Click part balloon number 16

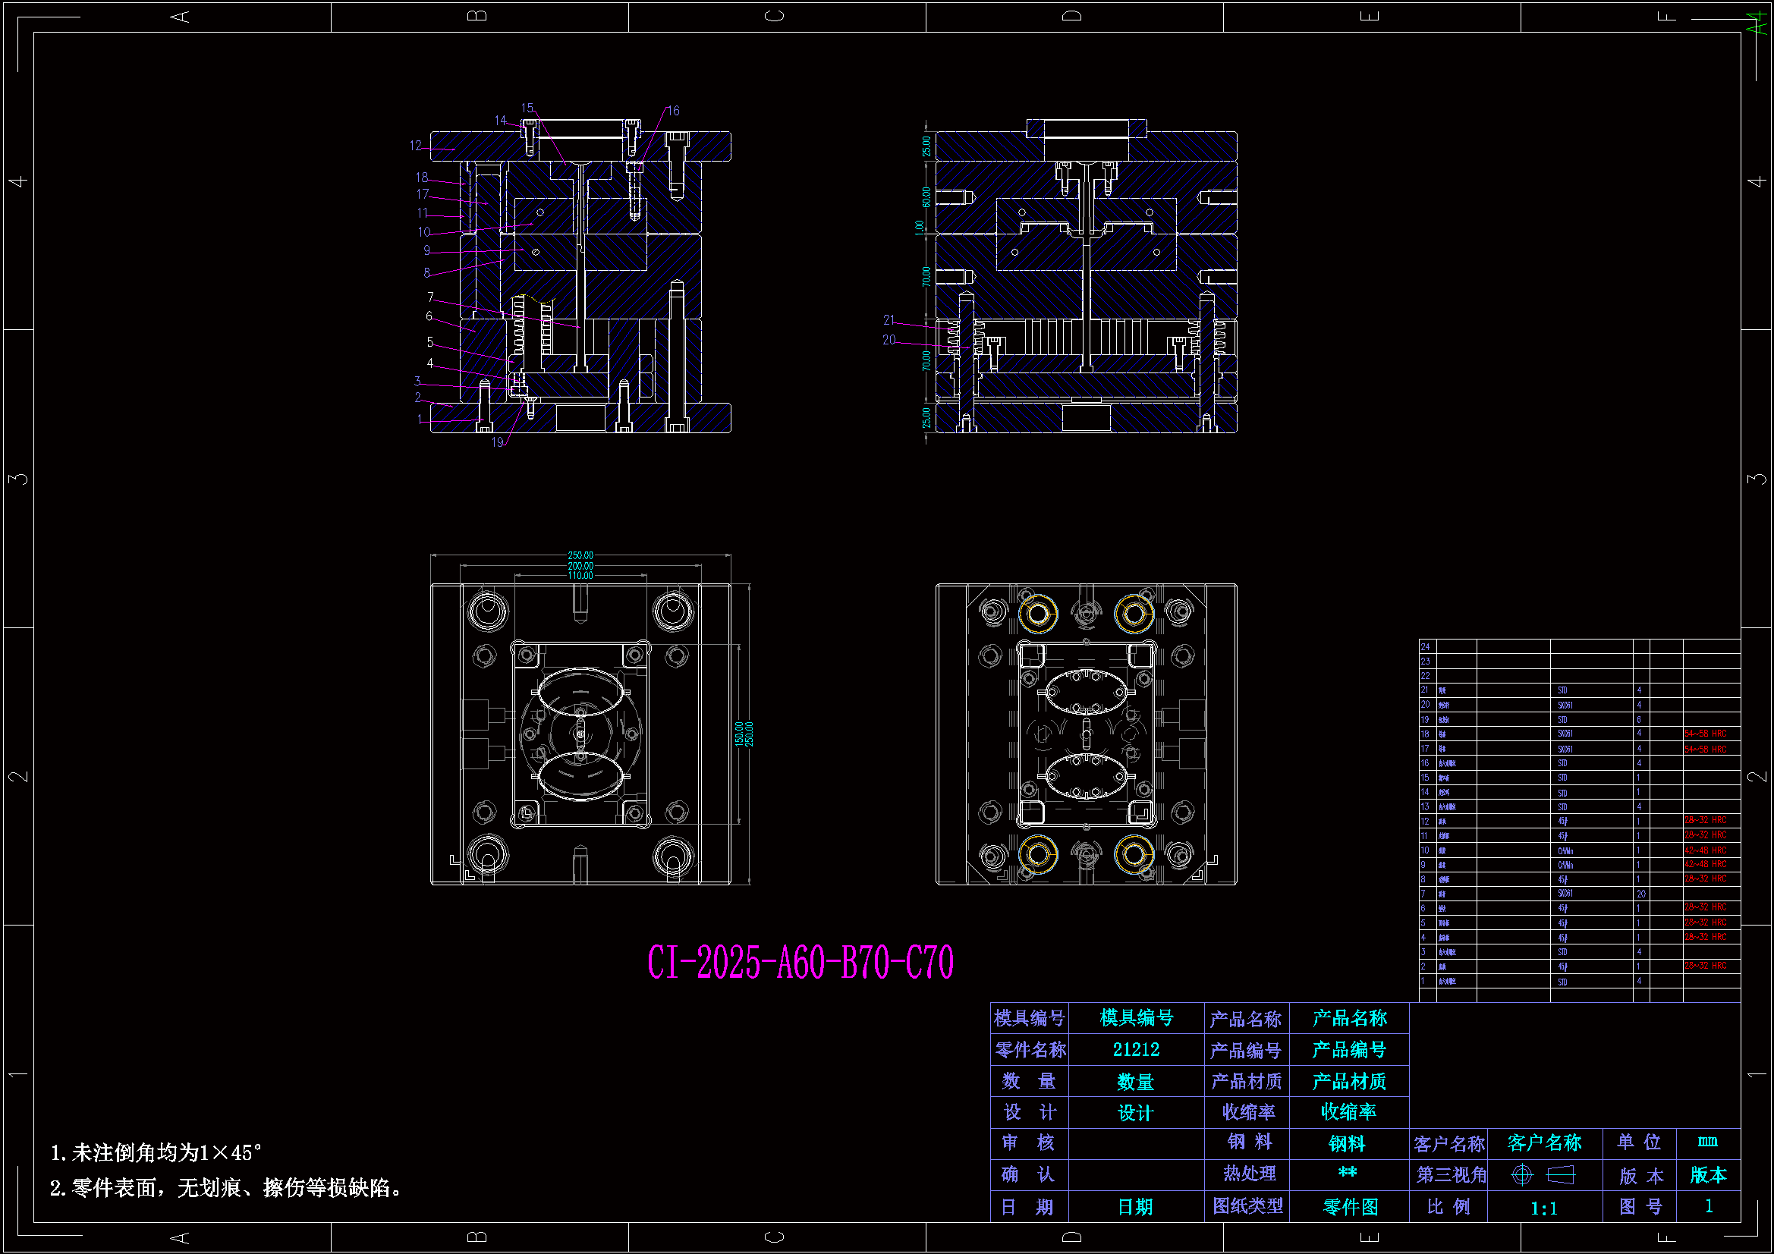tap(673, 112)
